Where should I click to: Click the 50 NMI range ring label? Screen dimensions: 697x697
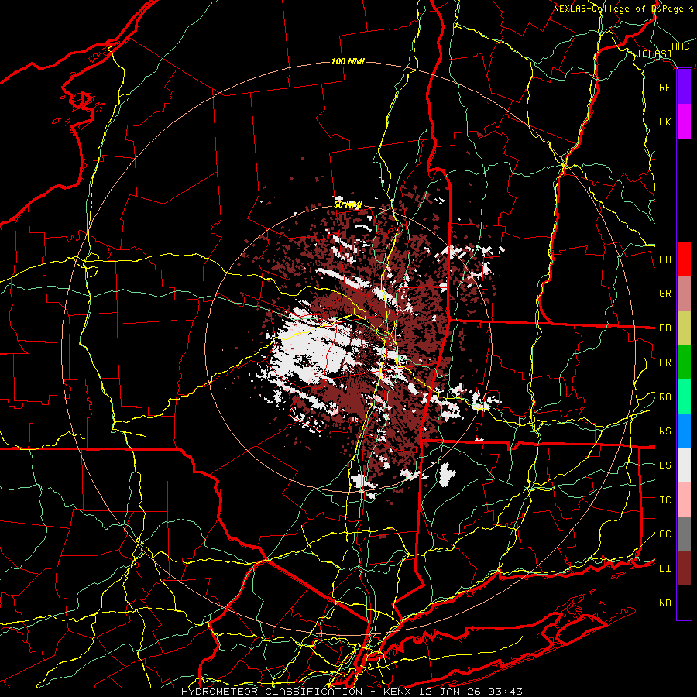click(x=348, y=205)
